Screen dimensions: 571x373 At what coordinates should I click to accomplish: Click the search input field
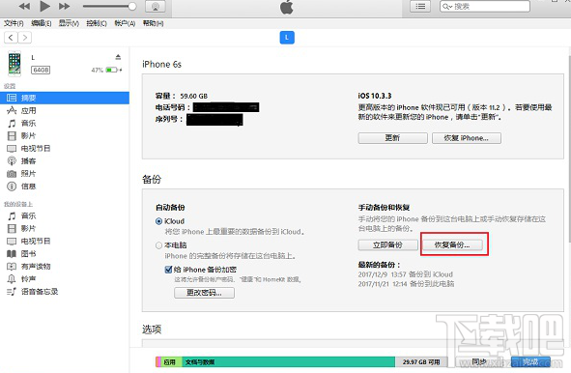[x=485, y=6]
